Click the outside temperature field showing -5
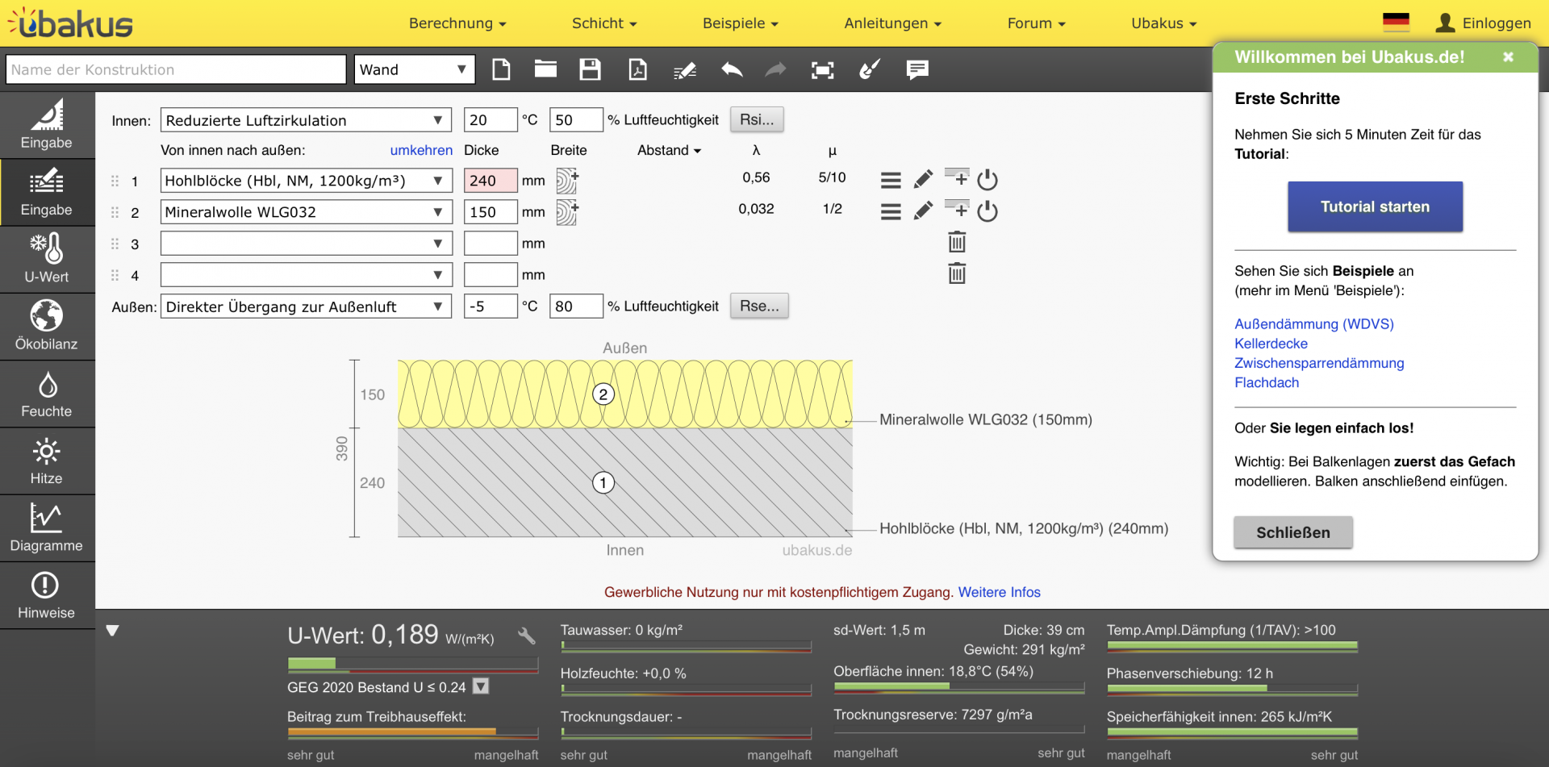Image resolution: width=1549 pixels, height=767 pixels. point(491,306)
